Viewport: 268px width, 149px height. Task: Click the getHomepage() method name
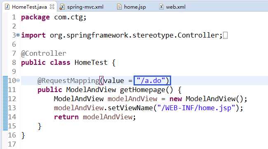pos(146,90)
